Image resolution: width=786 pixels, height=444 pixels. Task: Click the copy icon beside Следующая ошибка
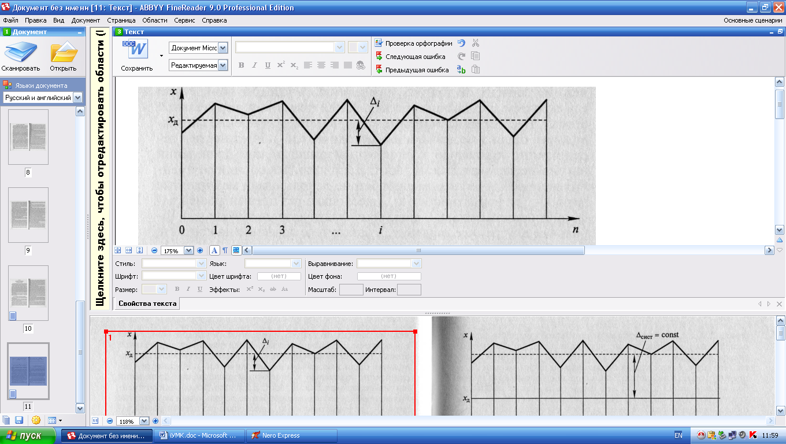tap(476, 57)
